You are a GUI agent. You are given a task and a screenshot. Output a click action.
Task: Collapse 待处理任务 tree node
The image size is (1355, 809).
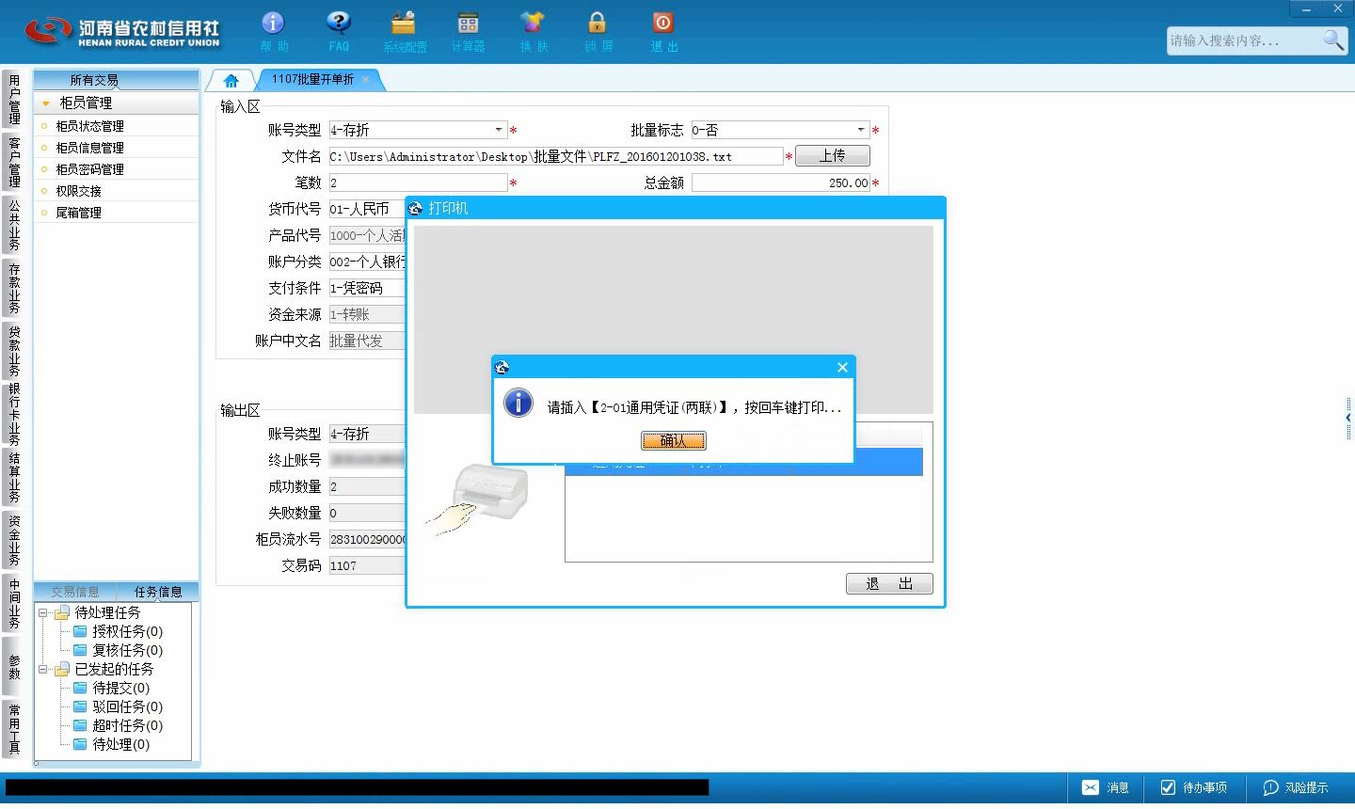pos(42,612)
